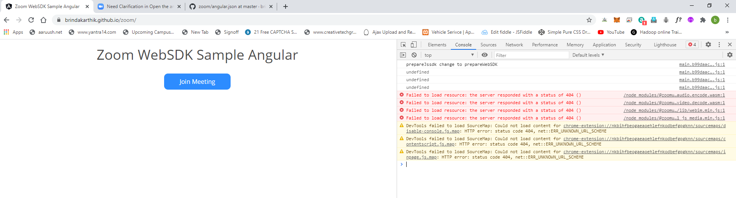The image size is (736, 198).
Task: Toggle the device toolbar icon
Action: point(414,45)
